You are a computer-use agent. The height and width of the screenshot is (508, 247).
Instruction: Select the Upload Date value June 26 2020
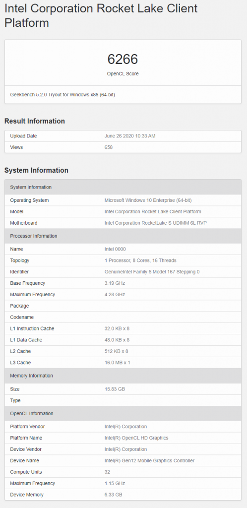pos(130,136)
